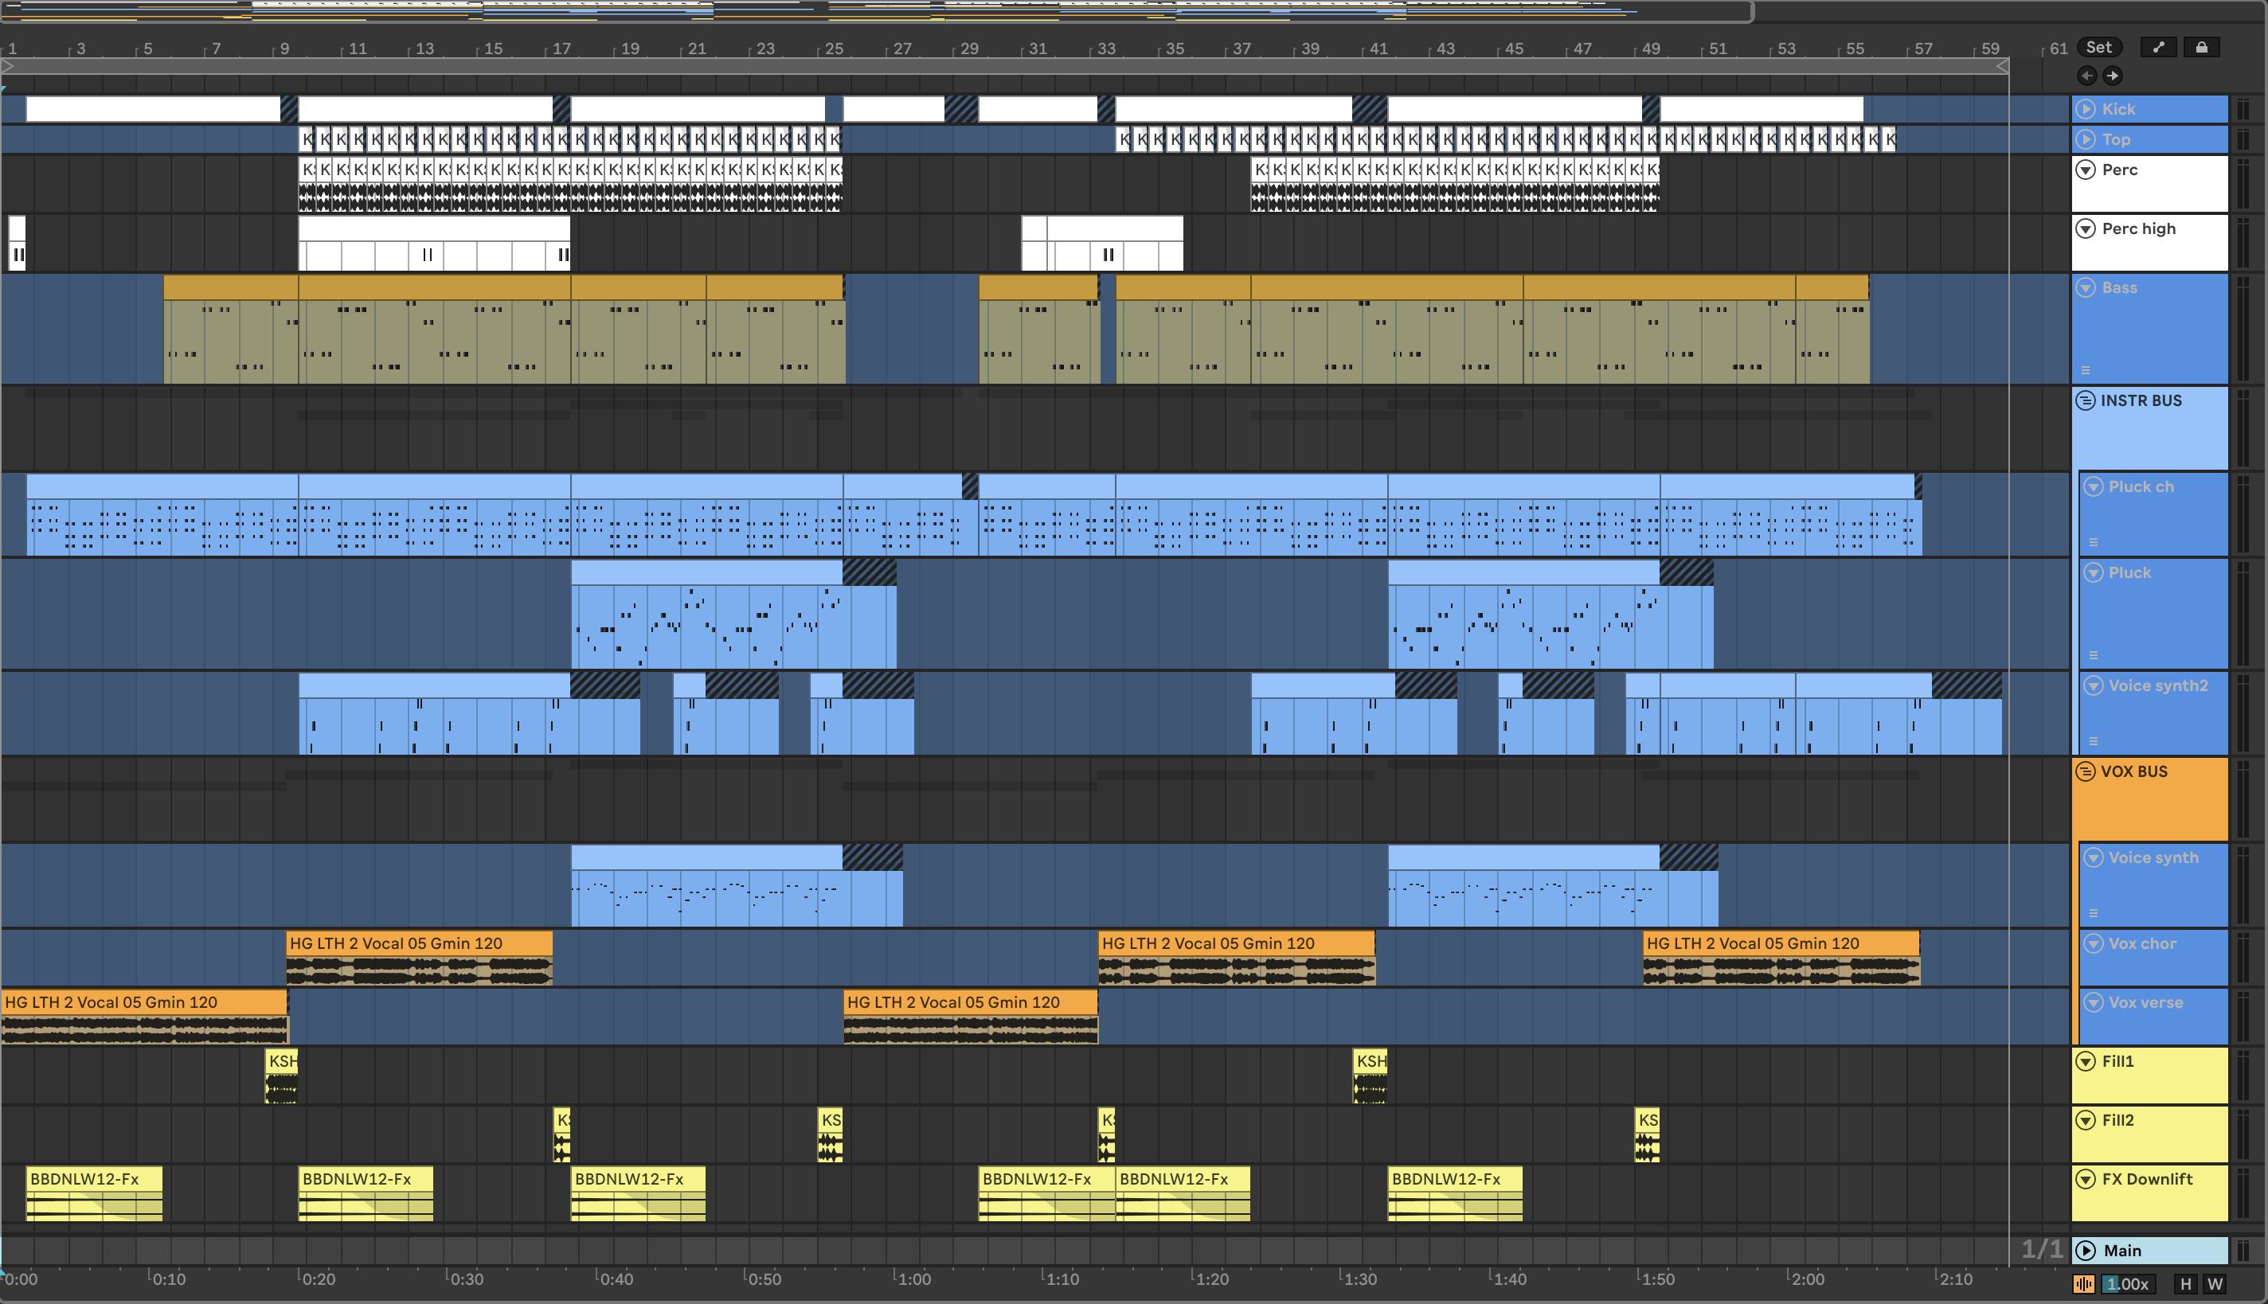Collapse the VOX BUS group track

(2086, 771)
